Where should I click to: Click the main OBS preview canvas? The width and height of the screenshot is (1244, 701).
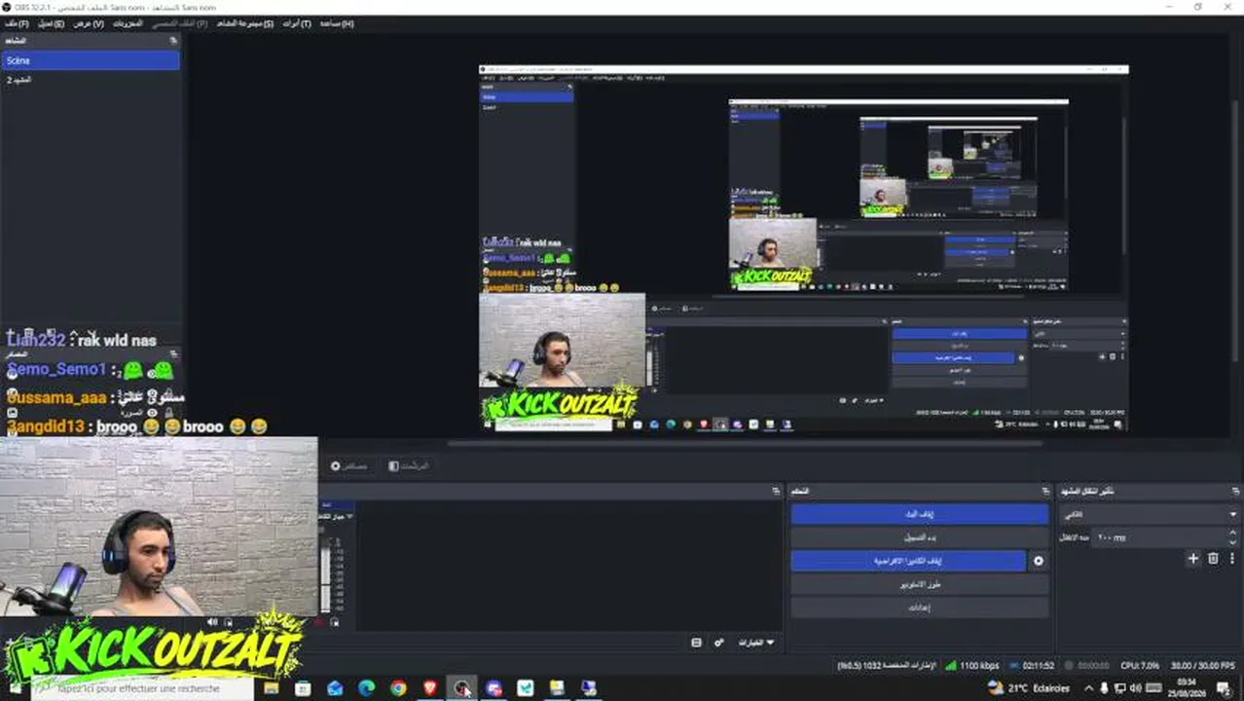(803, 249)
